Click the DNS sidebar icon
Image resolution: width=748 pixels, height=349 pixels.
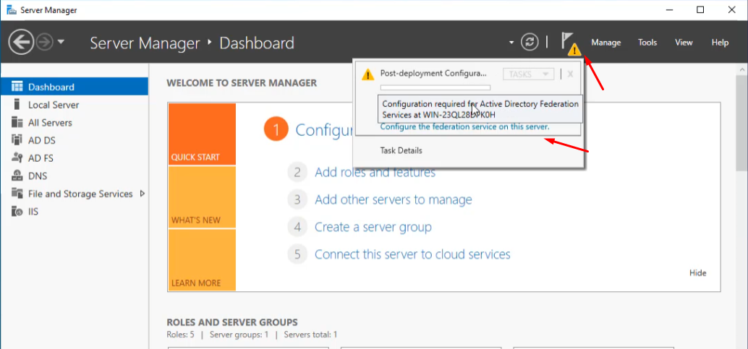tap(17, 176)
